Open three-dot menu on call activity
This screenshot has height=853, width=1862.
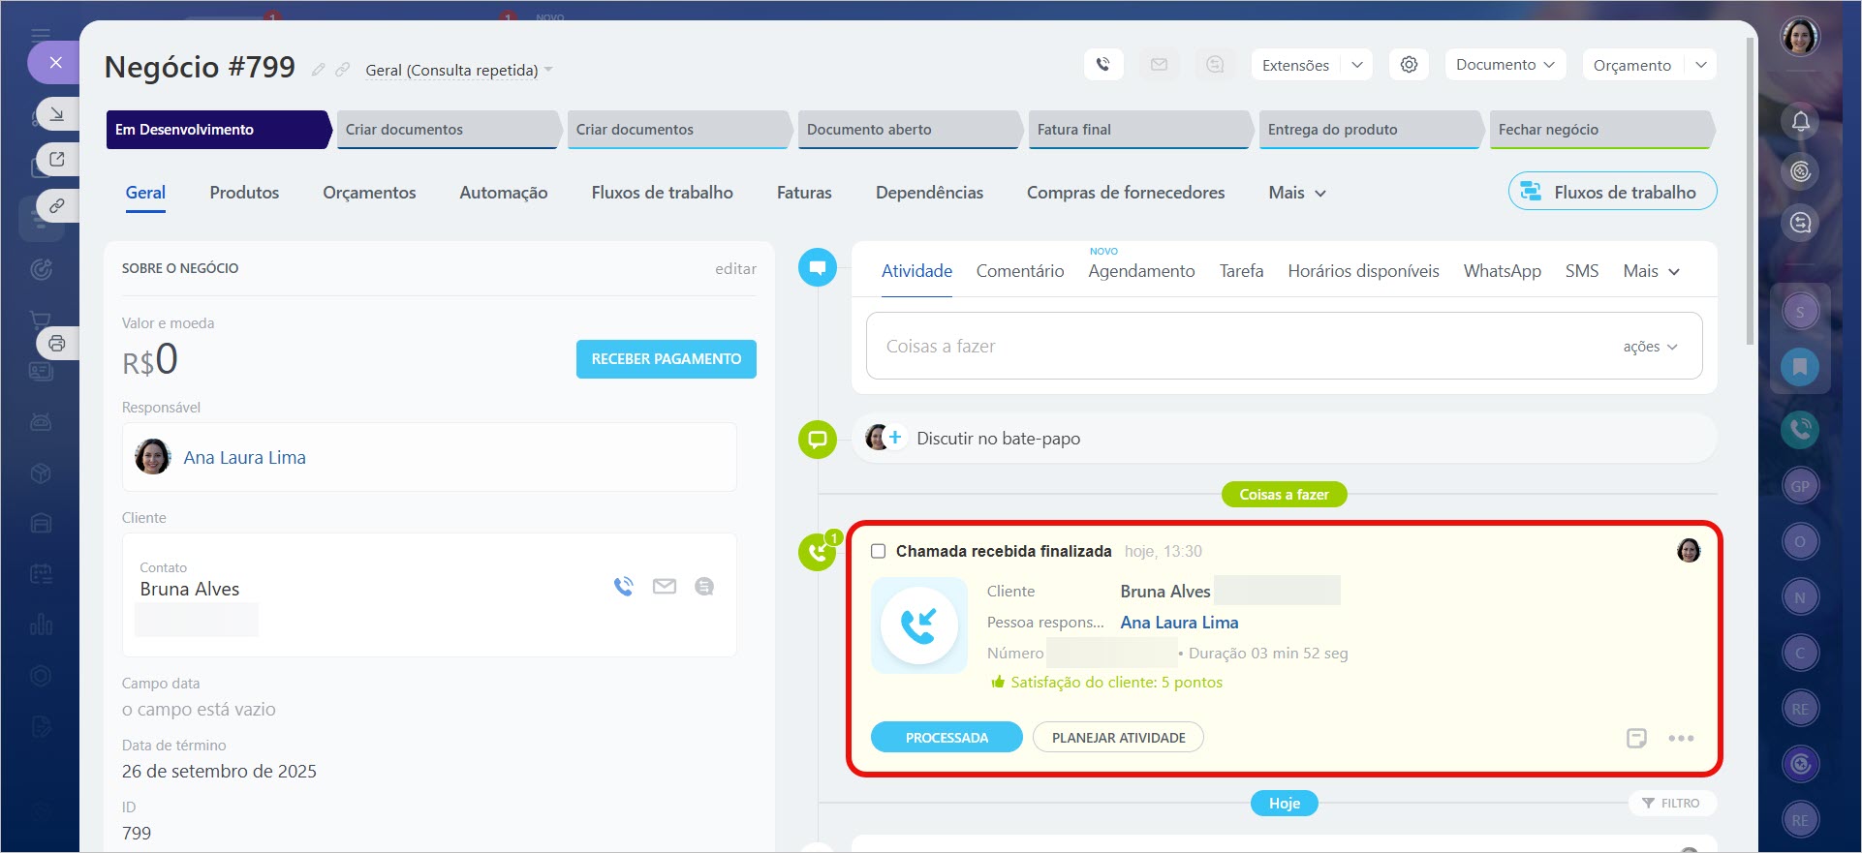pos(1681,738)
